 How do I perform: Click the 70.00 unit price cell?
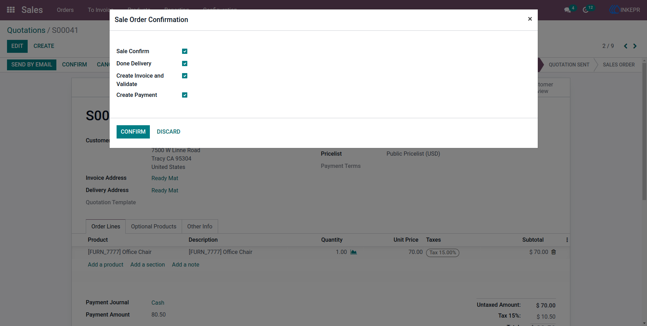[x=416, y=252]
